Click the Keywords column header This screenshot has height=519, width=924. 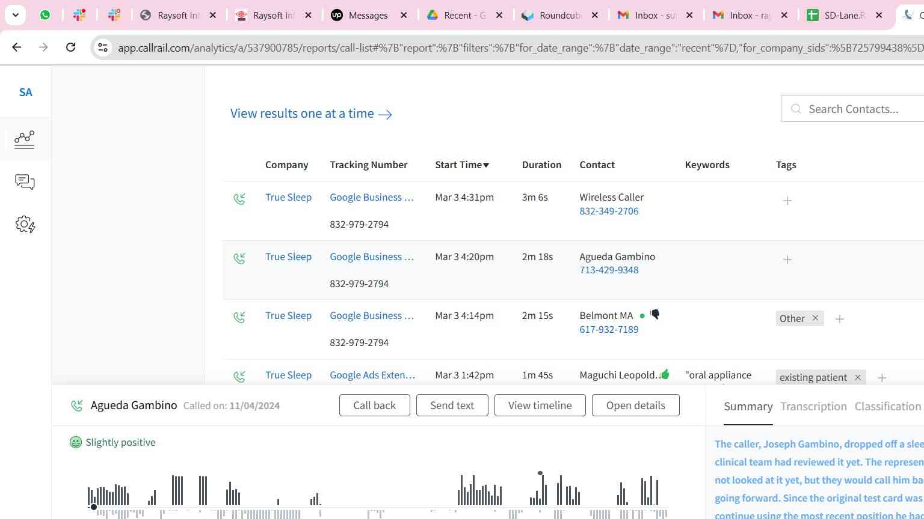click(707, 165)
